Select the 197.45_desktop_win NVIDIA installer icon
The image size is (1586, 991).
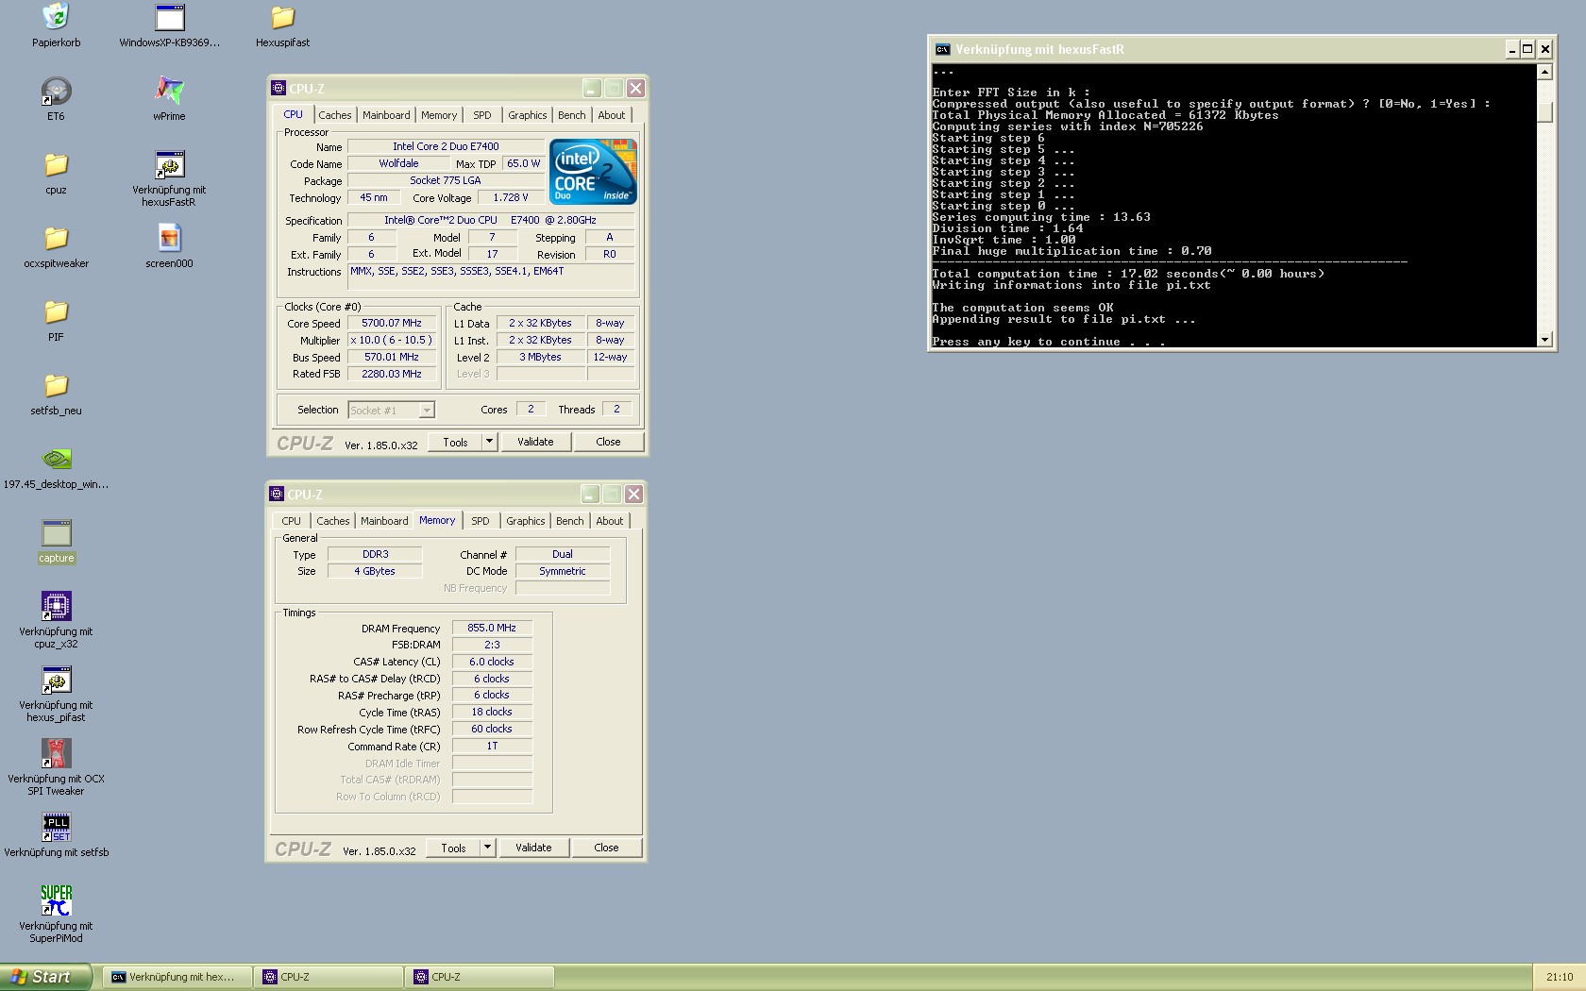56,460
